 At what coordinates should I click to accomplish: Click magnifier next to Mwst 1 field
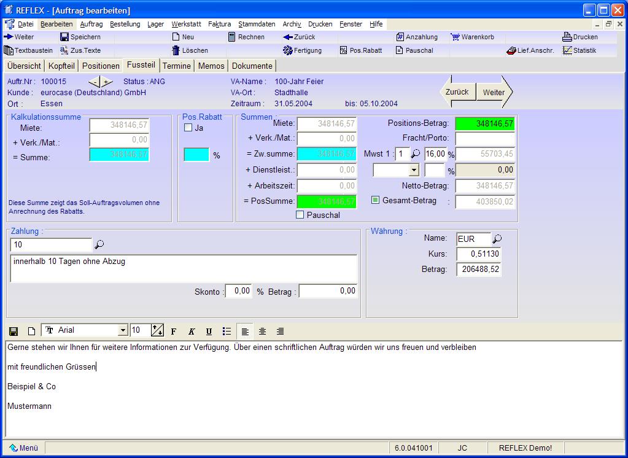(416, 153)
